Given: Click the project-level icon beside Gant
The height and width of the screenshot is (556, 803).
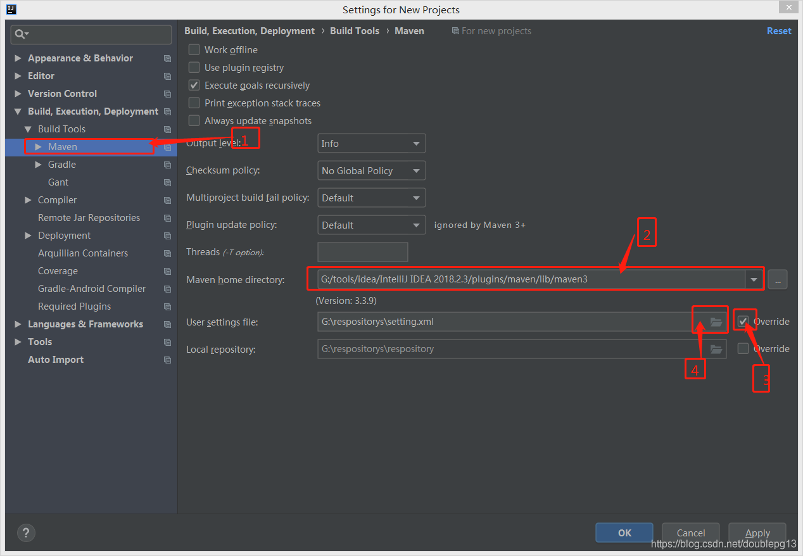Looking at the screenshot, I should 167,182.
